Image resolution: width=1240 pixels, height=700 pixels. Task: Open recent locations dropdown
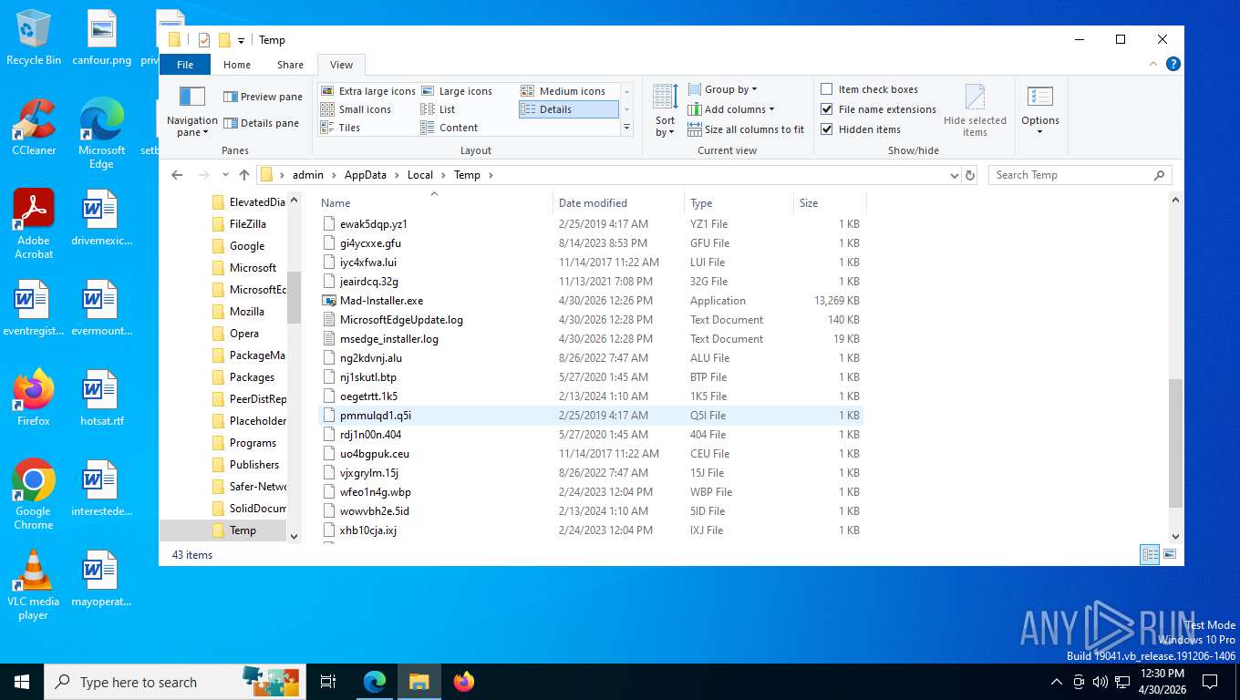(x=224, y=176)
